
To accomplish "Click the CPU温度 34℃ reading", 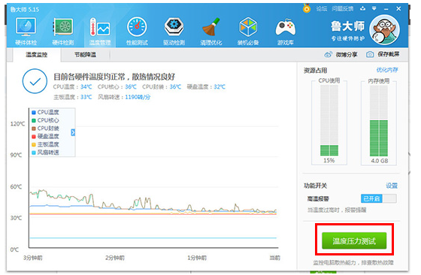I will (x=72, y=87).
